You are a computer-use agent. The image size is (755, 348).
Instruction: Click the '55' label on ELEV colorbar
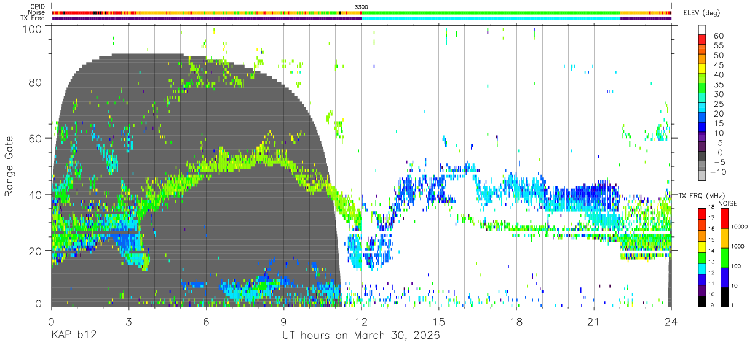pyautogui.click(x=717, y=45)
